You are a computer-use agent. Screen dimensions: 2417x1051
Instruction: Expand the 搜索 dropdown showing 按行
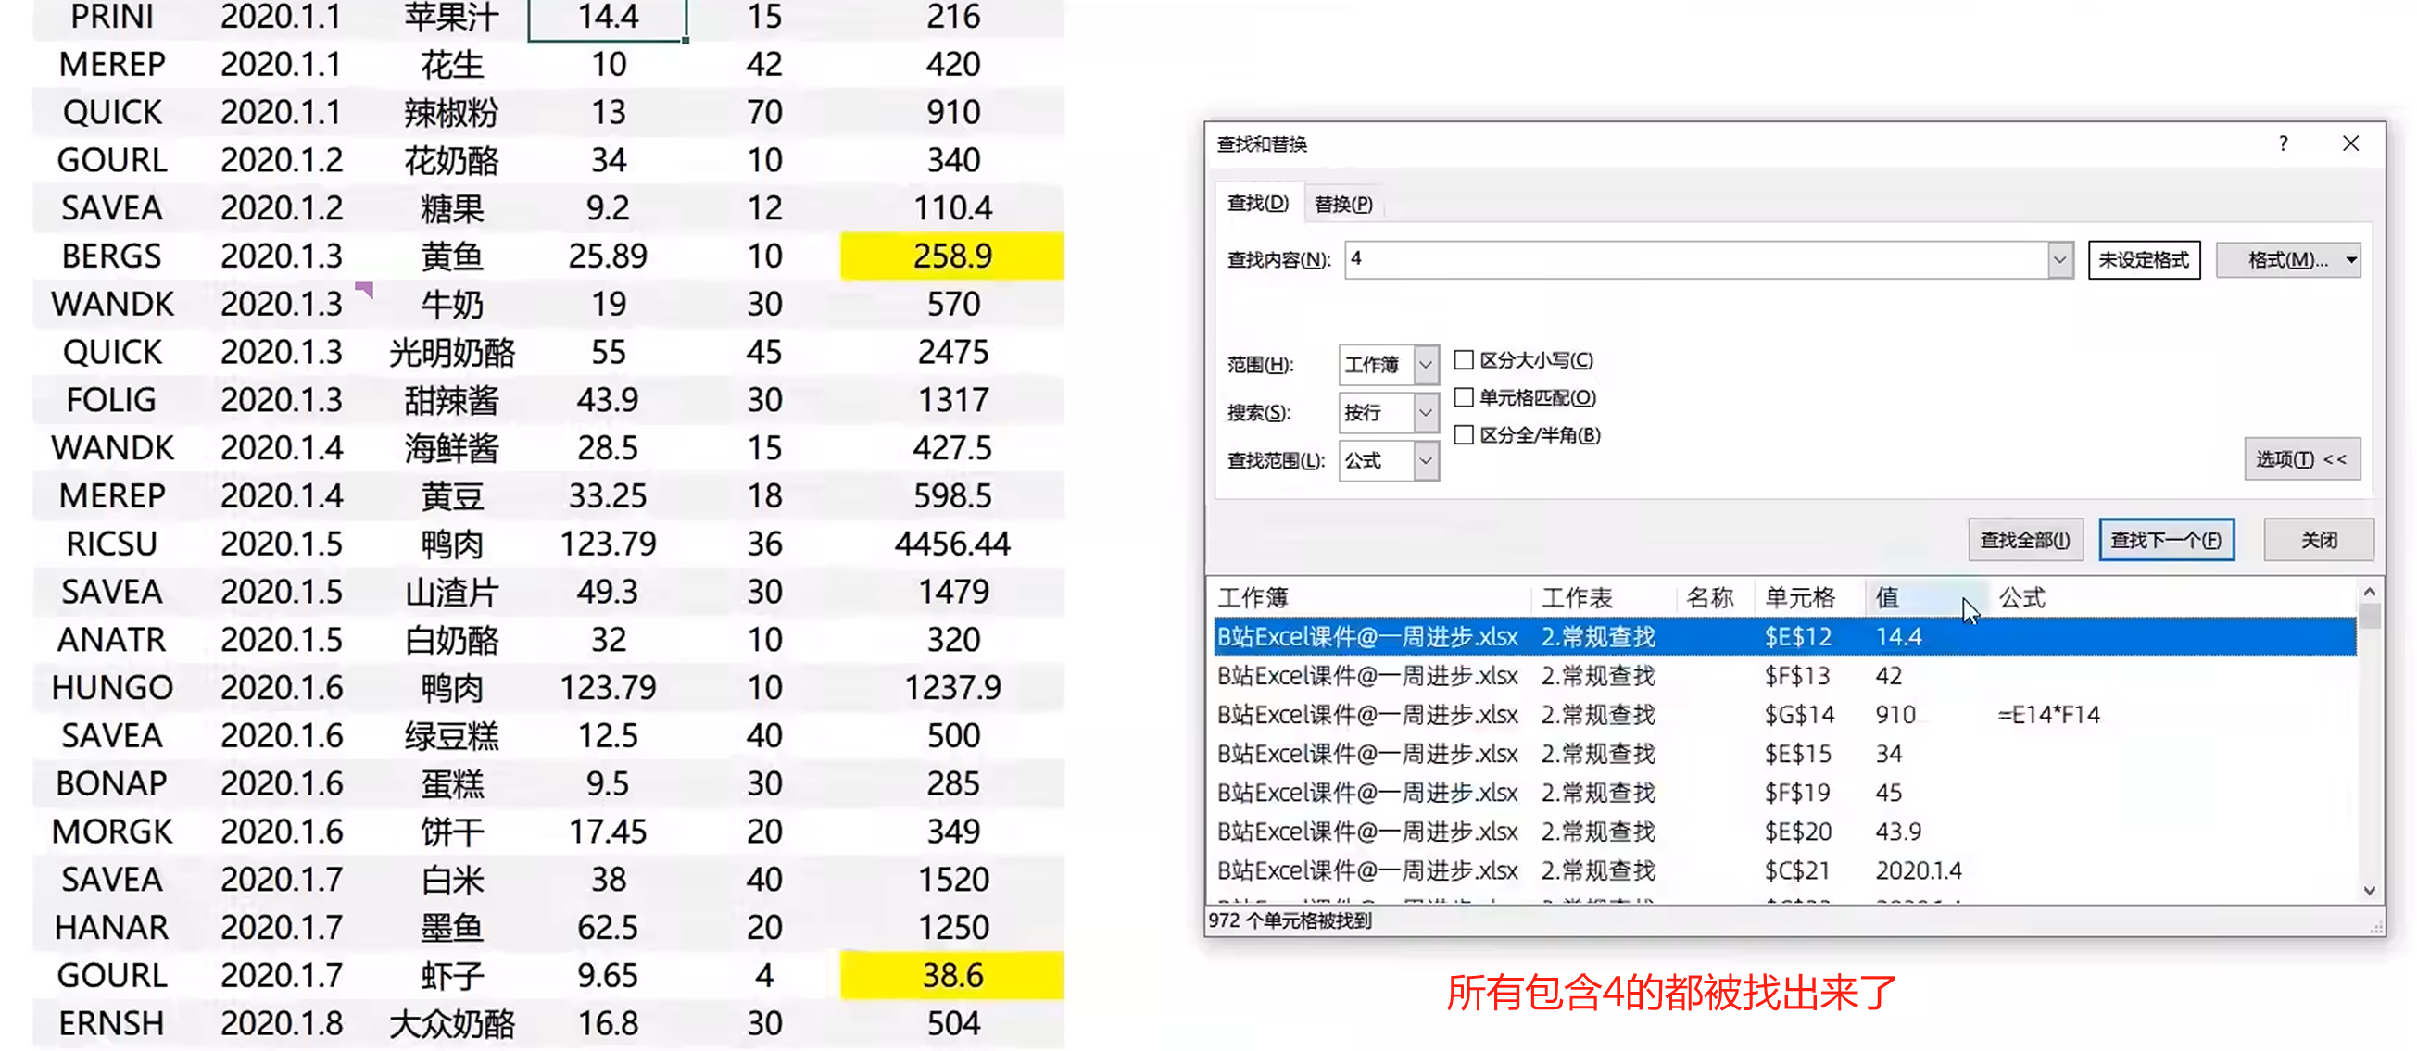[x=1425, y=412]
